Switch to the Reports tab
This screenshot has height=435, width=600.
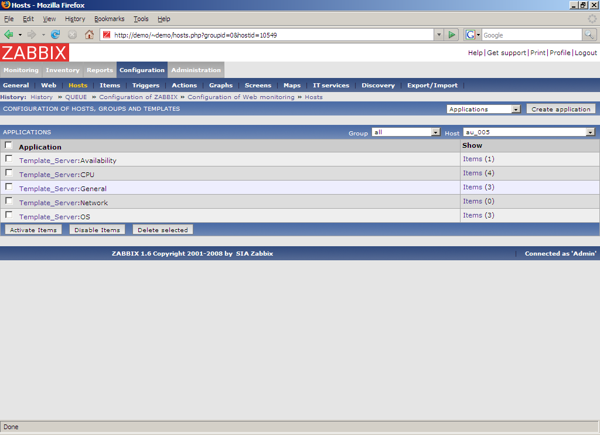point(100,70)
